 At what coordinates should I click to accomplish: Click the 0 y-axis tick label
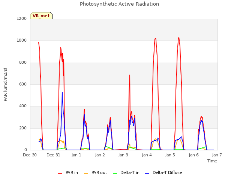coord(25,150)
